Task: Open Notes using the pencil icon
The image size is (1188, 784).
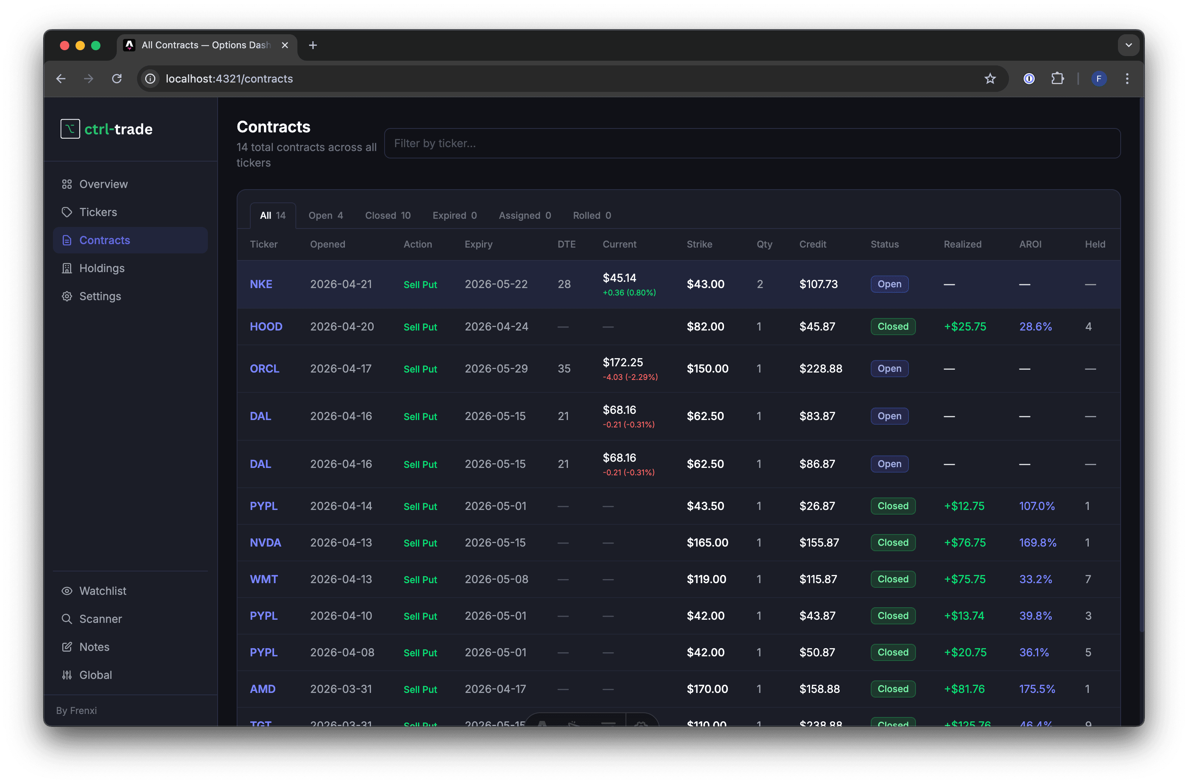Action: (x=67, y=647)
